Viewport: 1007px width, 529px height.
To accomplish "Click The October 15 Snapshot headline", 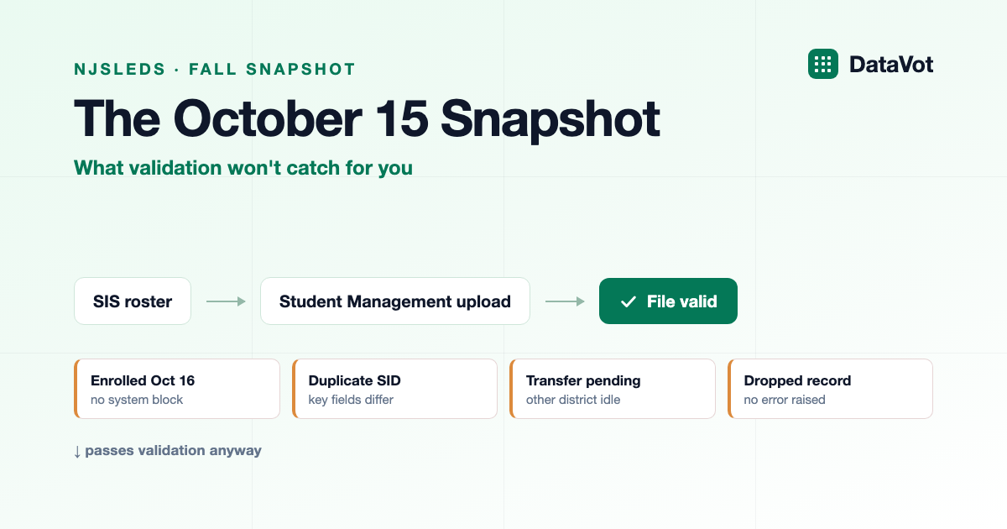I will [367, 118].
